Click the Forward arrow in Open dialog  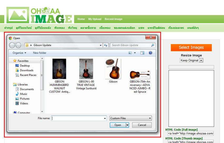(18, 45)
